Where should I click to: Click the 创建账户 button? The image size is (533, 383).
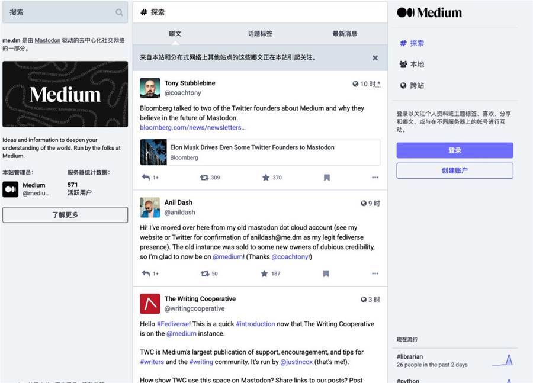click(455, 170)
